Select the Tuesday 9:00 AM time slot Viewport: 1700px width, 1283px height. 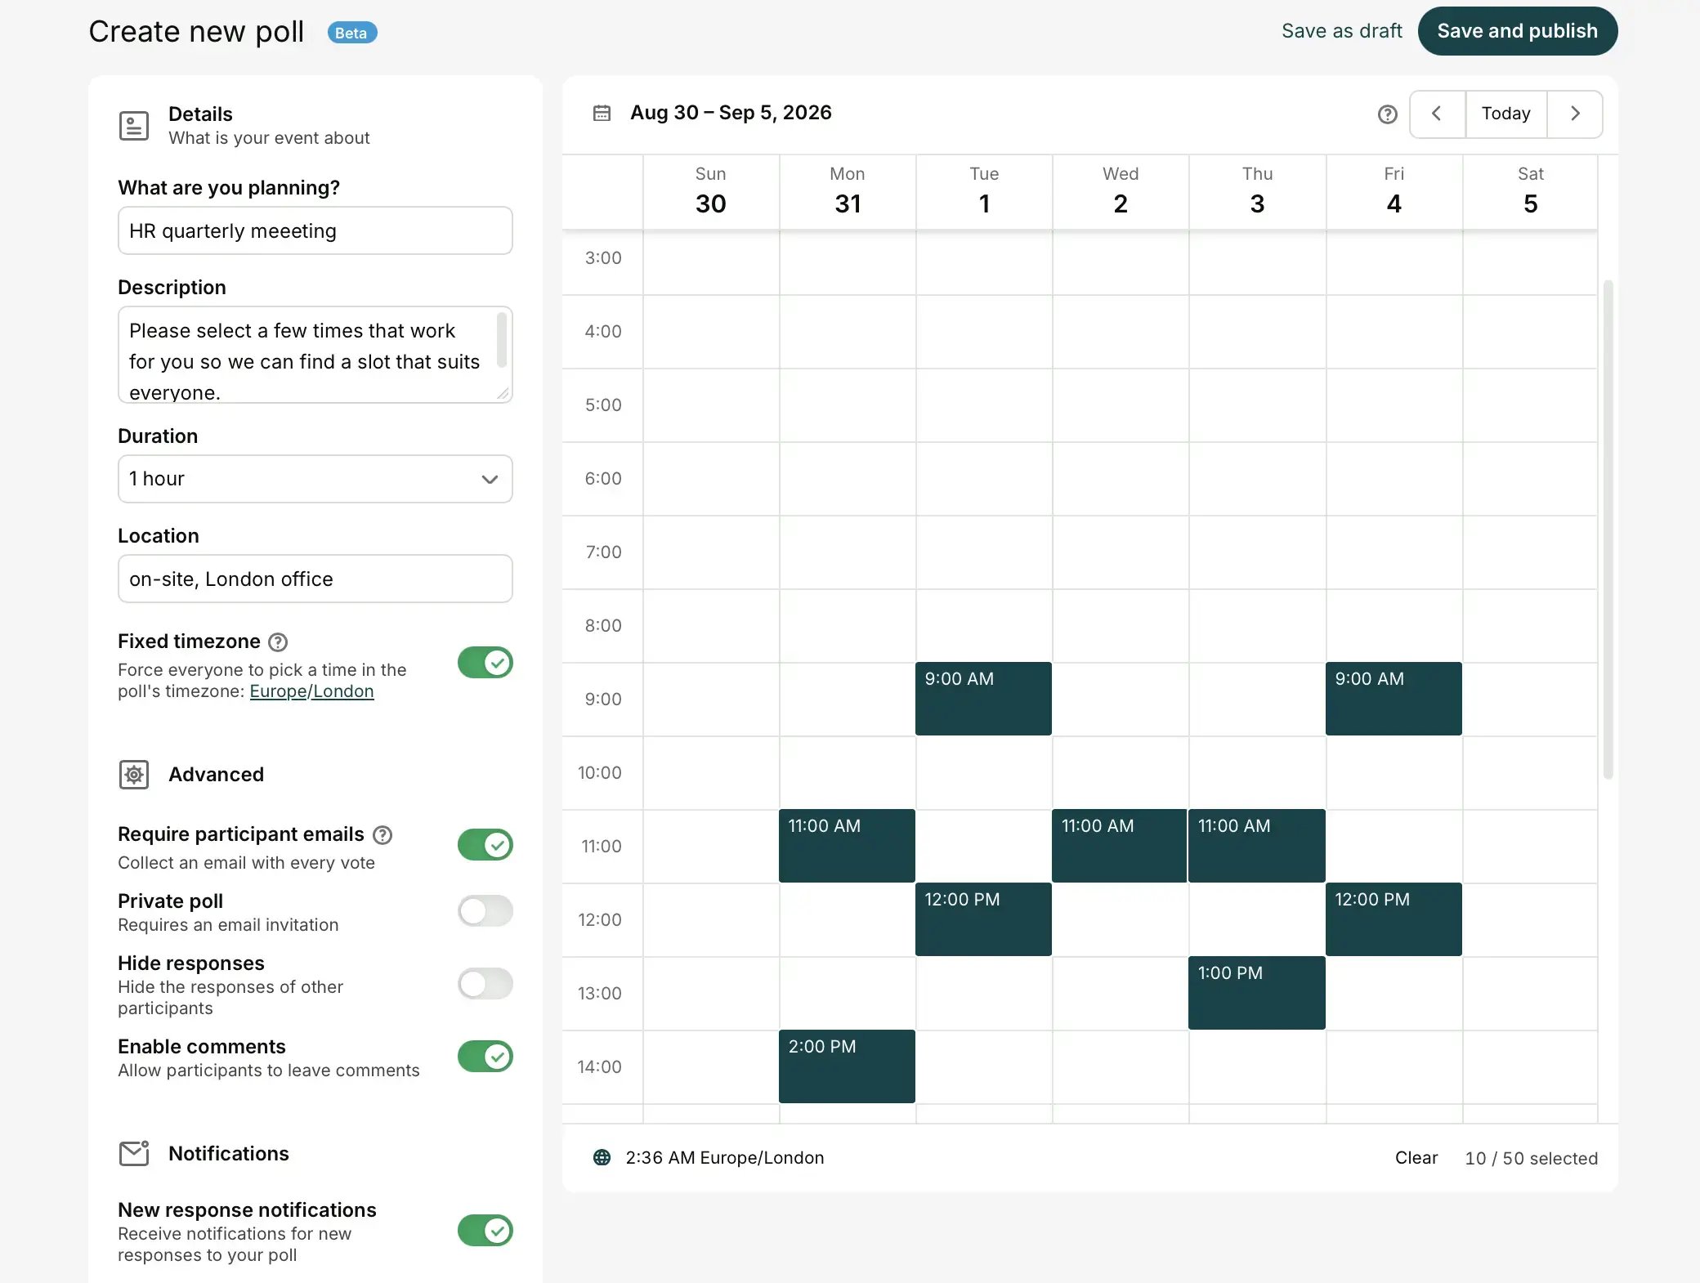983,699
